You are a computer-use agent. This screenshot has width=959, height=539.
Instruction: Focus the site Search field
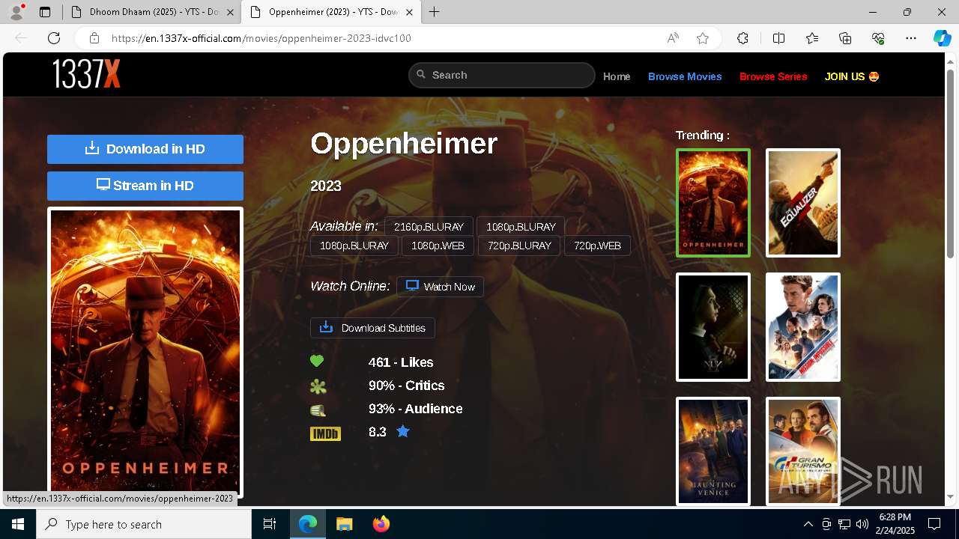502,75
